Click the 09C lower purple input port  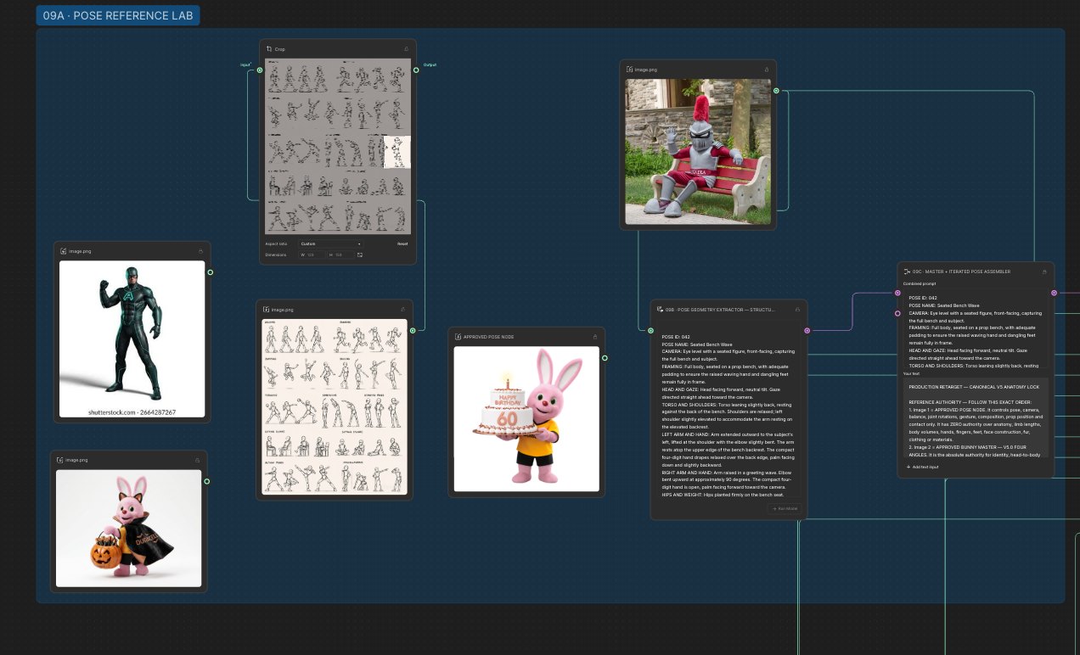897,313
